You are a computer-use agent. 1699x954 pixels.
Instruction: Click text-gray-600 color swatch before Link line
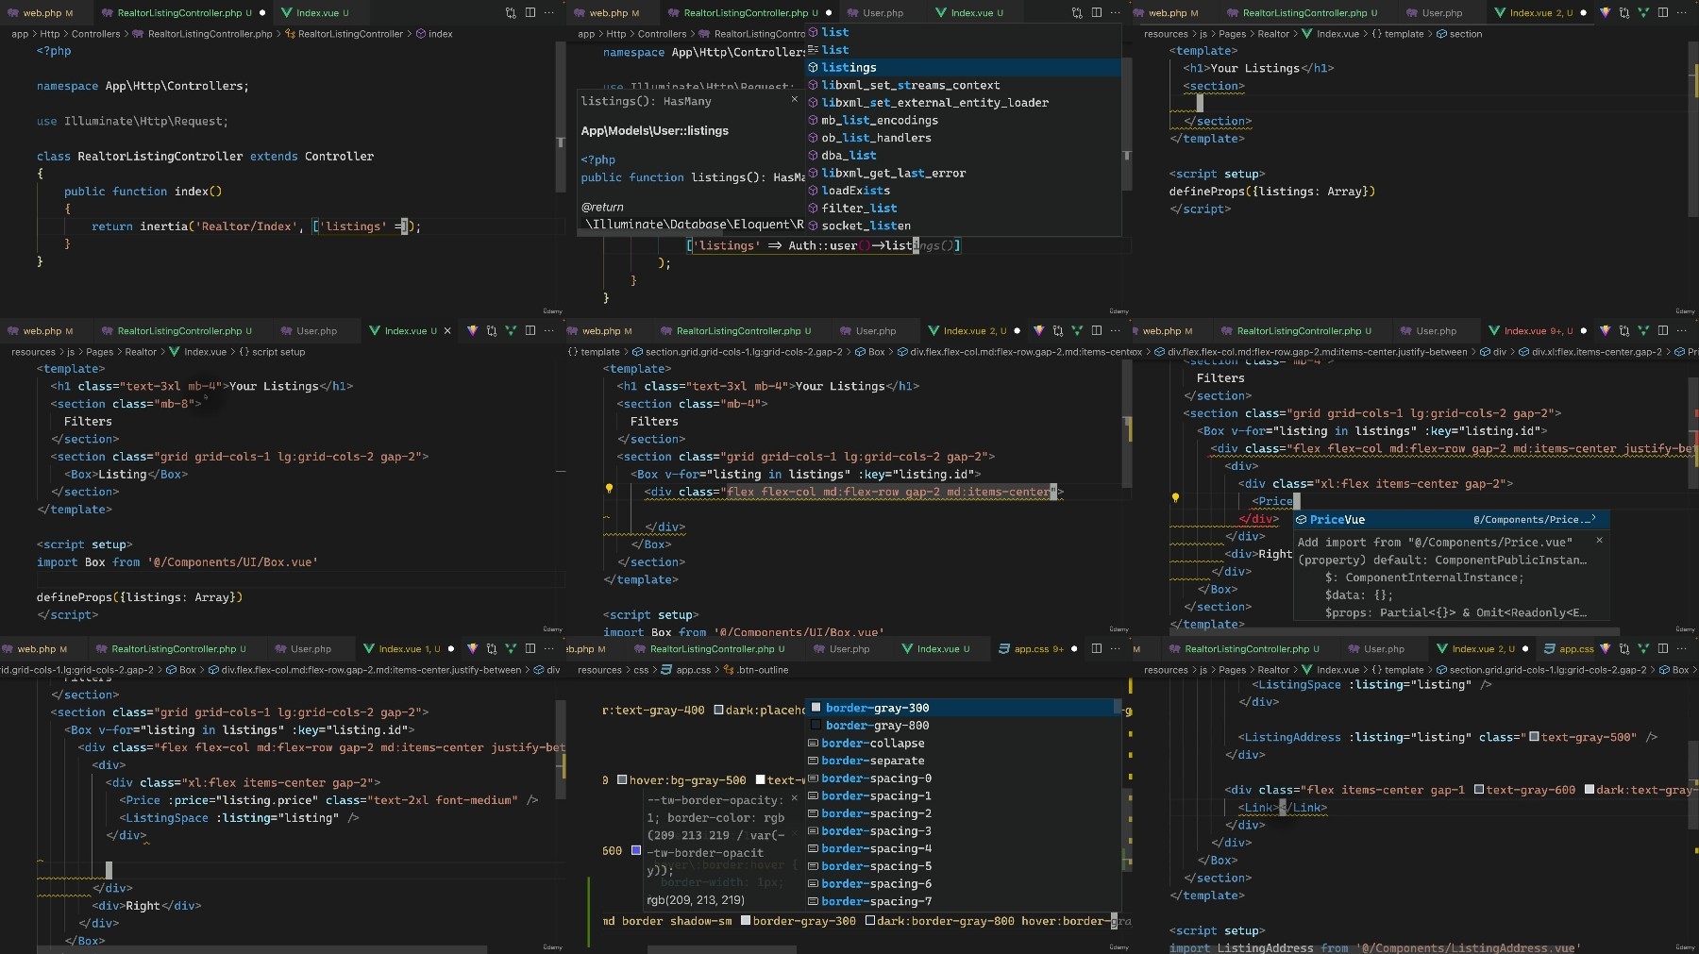pyautogui.click(x=1479, y=790)
